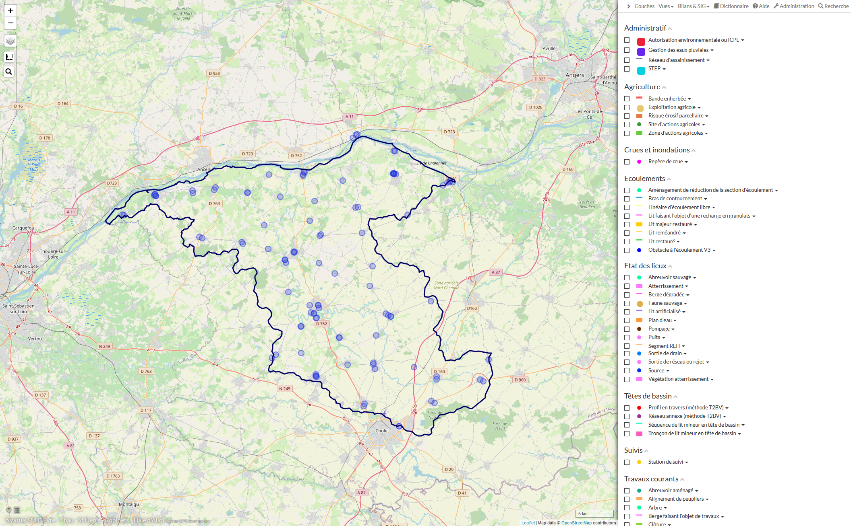Follow the OpenStreetMap attribution link
The height and width of the screenshot is (526, 851).
click(x=576, y=523)
